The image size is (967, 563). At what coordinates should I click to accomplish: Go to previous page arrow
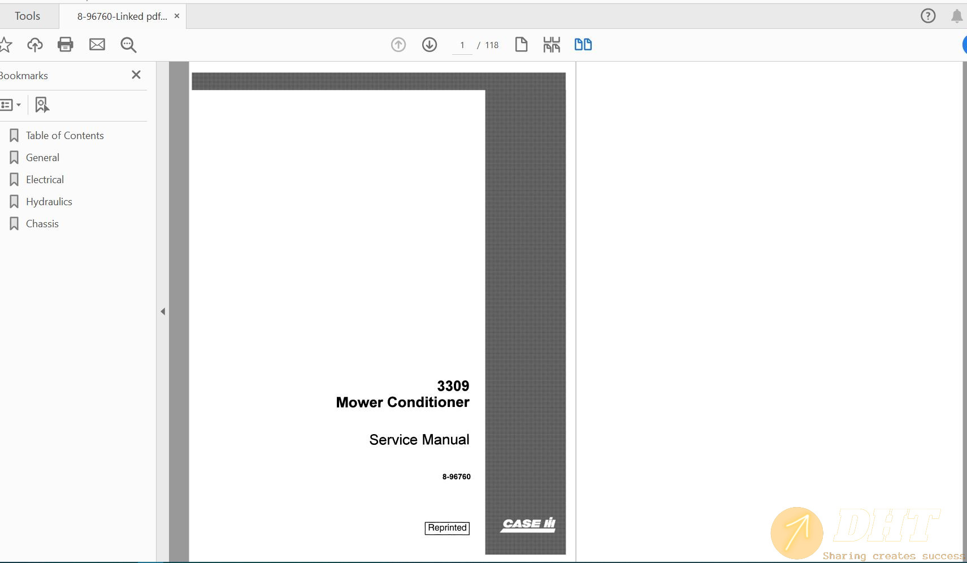tap(398, 45)
